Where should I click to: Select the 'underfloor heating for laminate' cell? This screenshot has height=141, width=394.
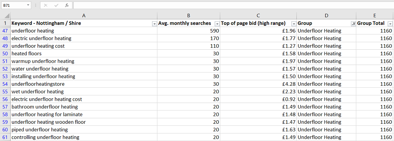coord(84,114)
